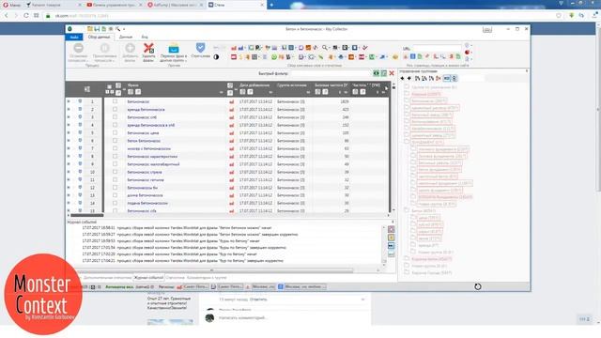The height and width of the screenshot is (338, 601).
Task: Open the date added column filter dropdown
Action: point(270,92)
